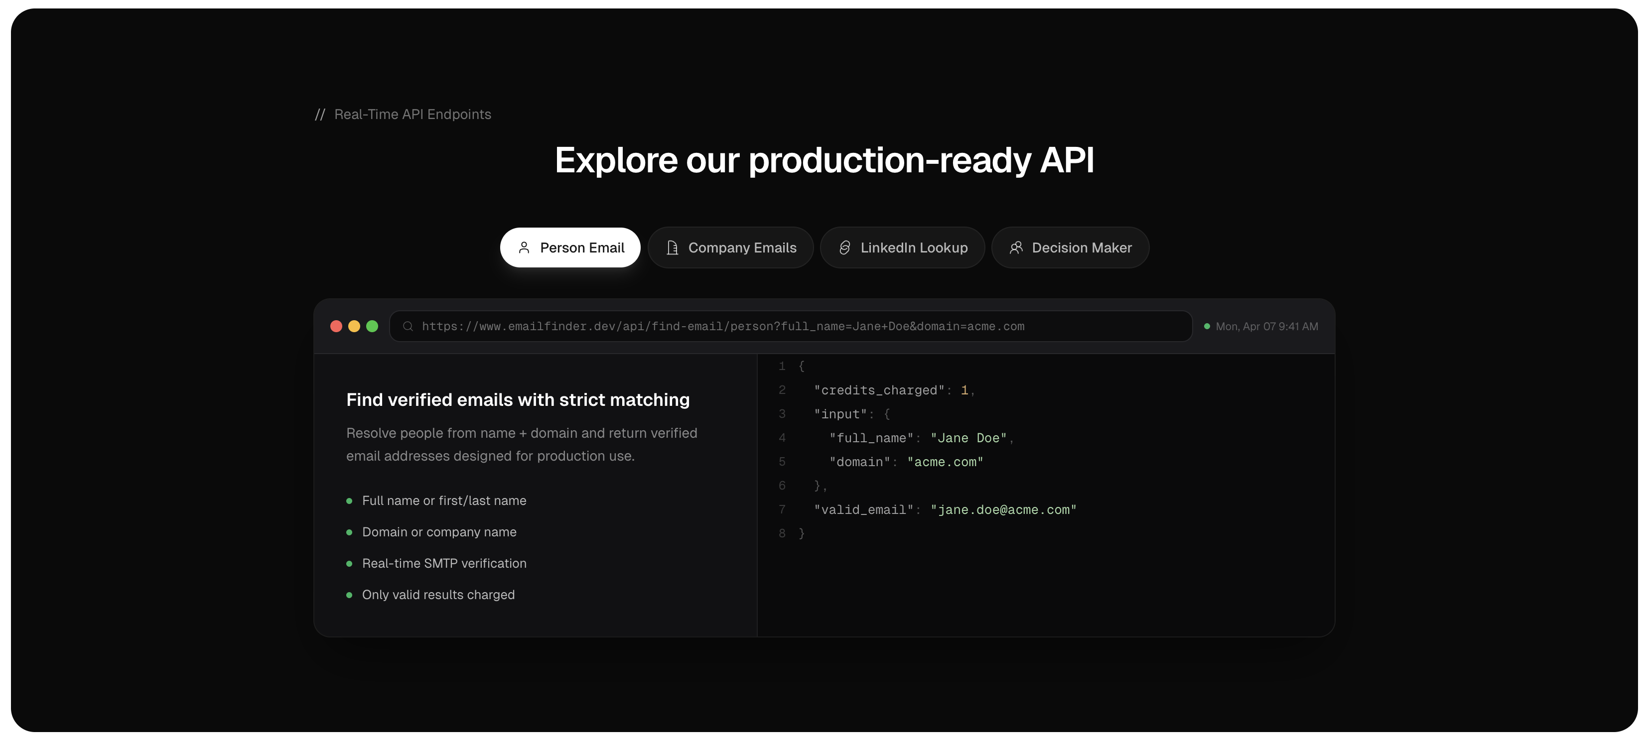Click the yellow traffic light button
1646x749 pixels.
(354, 326)
